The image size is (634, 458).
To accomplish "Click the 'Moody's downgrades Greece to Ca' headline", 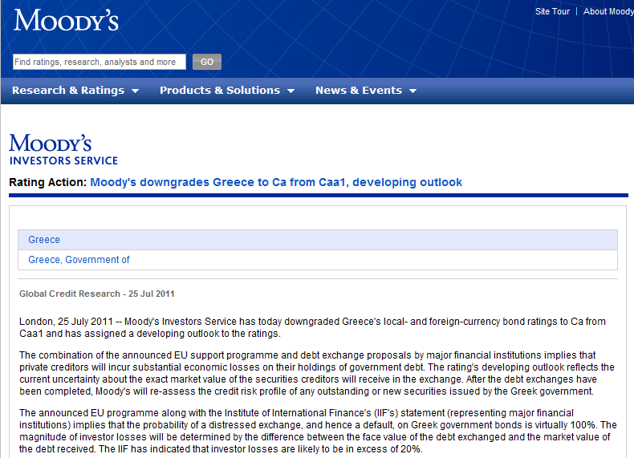I will pyautogui.click(x=276, y=182).
